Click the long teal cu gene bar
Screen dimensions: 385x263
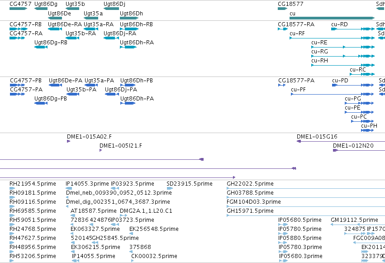(x=332, y=18)
